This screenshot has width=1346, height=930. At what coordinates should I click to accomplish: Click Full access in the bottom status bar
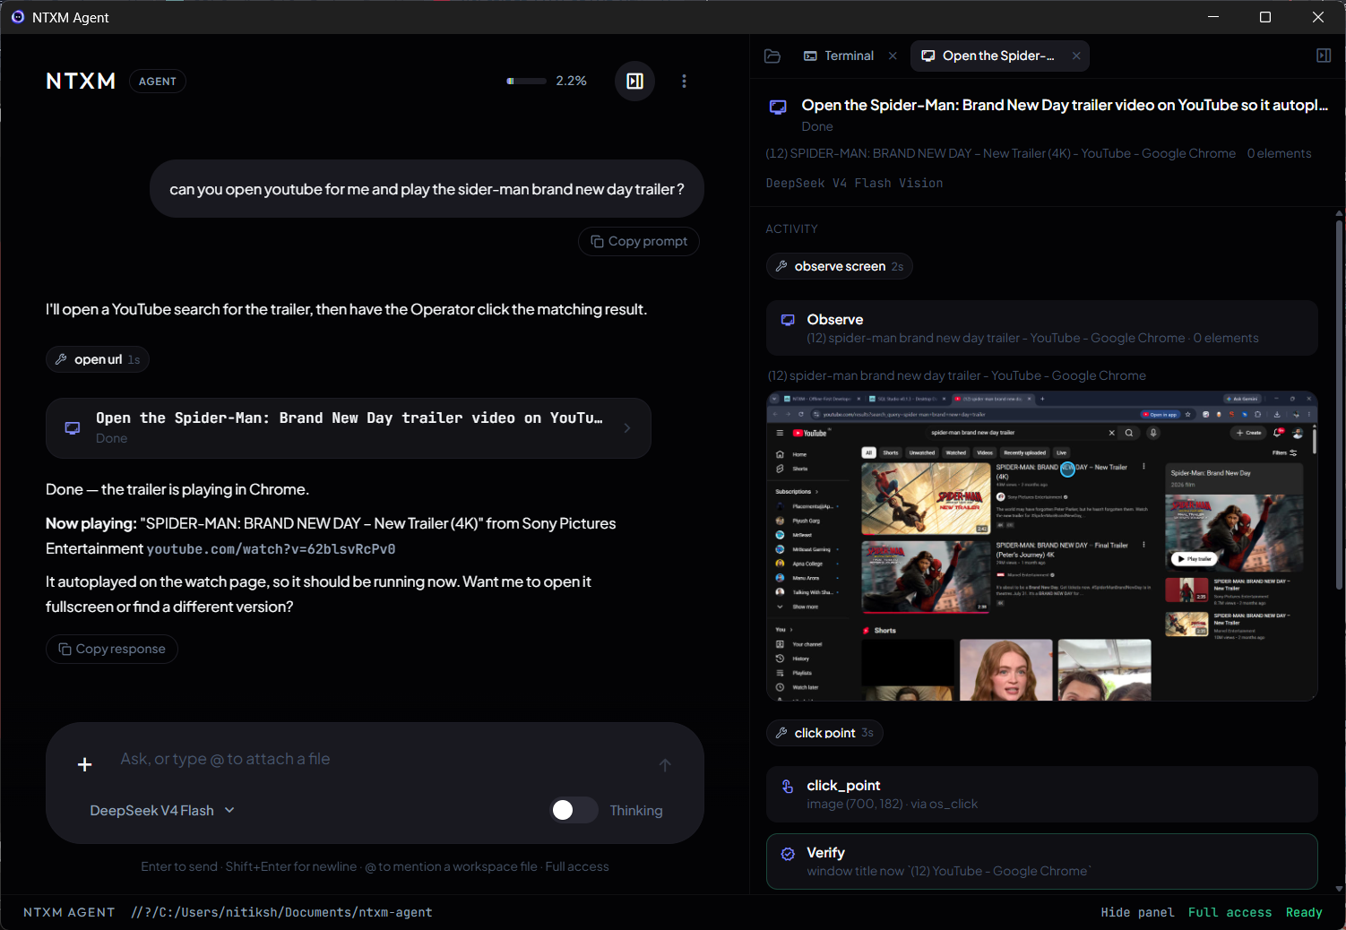pyautogui.click(x=1230, y=912)
